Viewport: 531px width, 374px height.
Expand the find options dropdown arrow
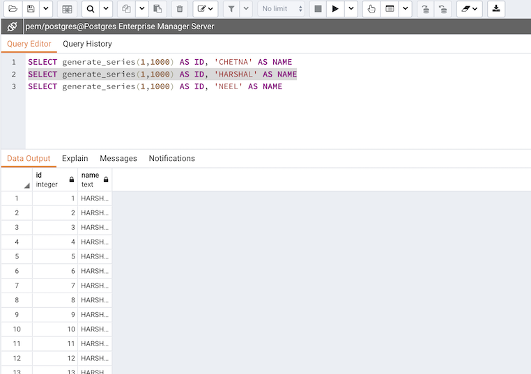[106, 9]
